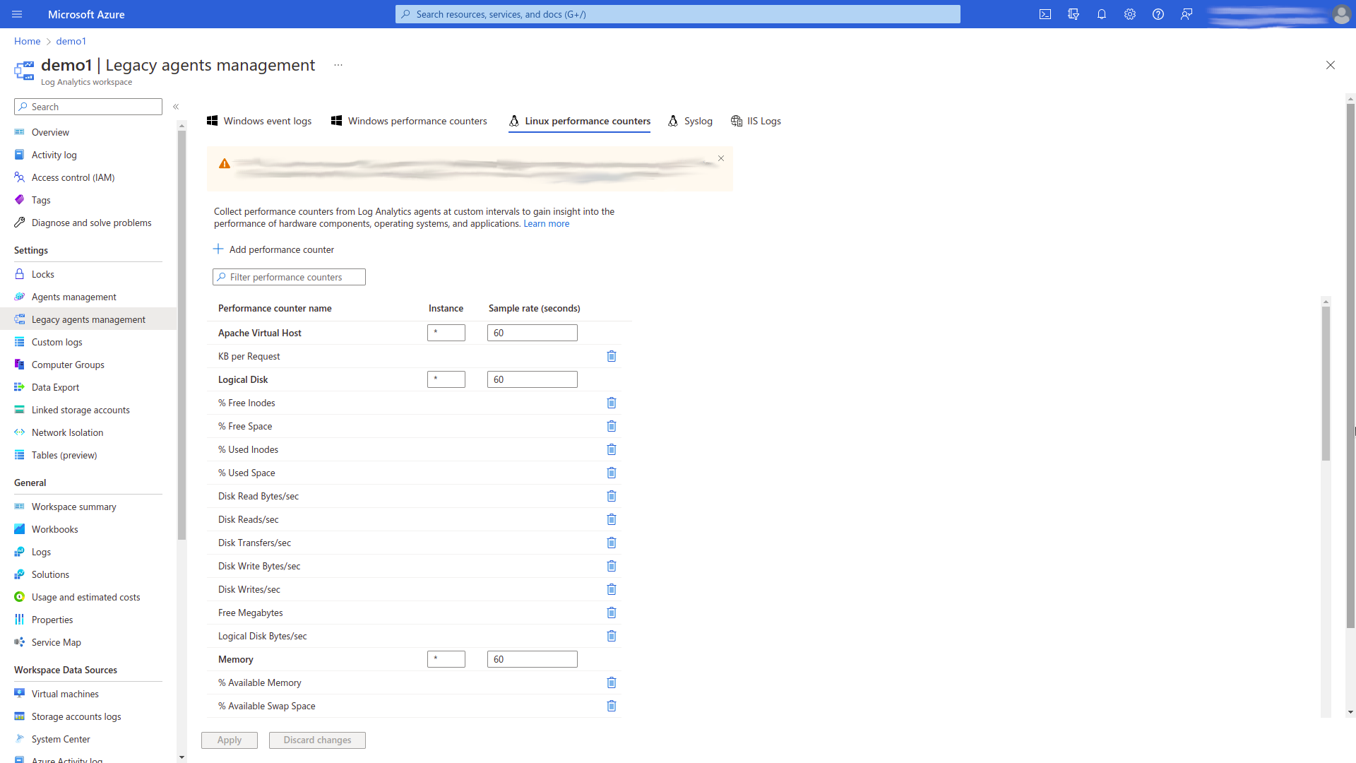1356x763 pixels.
Task: Delete the Logical Disk Bytes/sec counter
Action: [612, 636]
